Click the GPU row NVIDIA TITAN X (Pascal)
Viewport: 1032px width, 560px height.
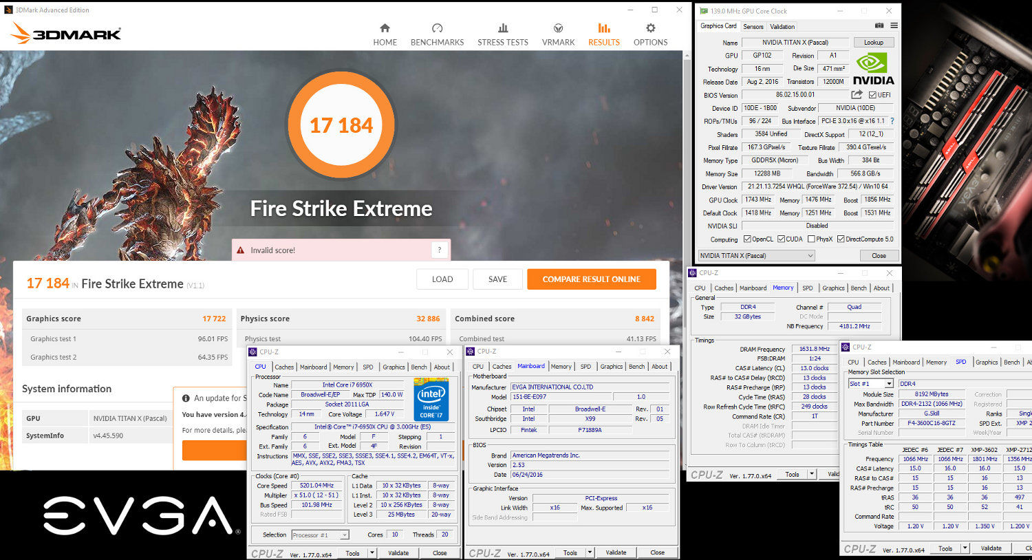tap(96, 418)
